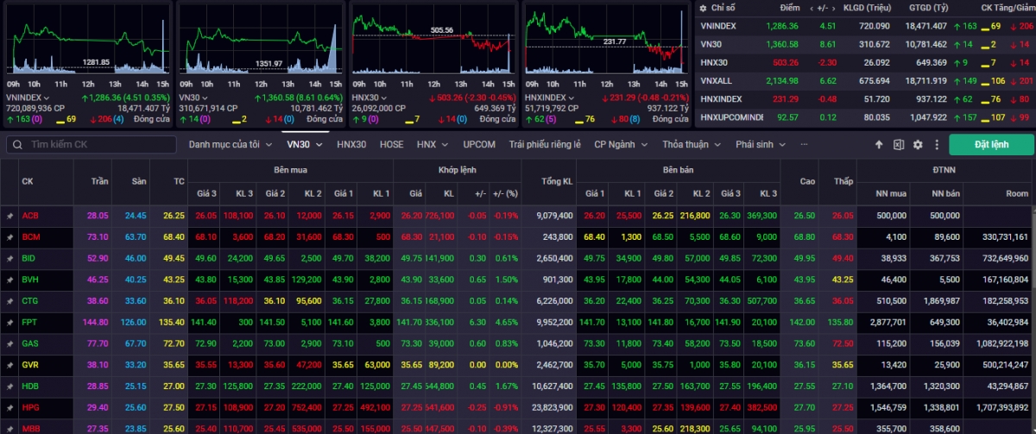Click the Cao column header
Image resolution: width=1036 pixels, height=434 pixels.
pos(808,181)
